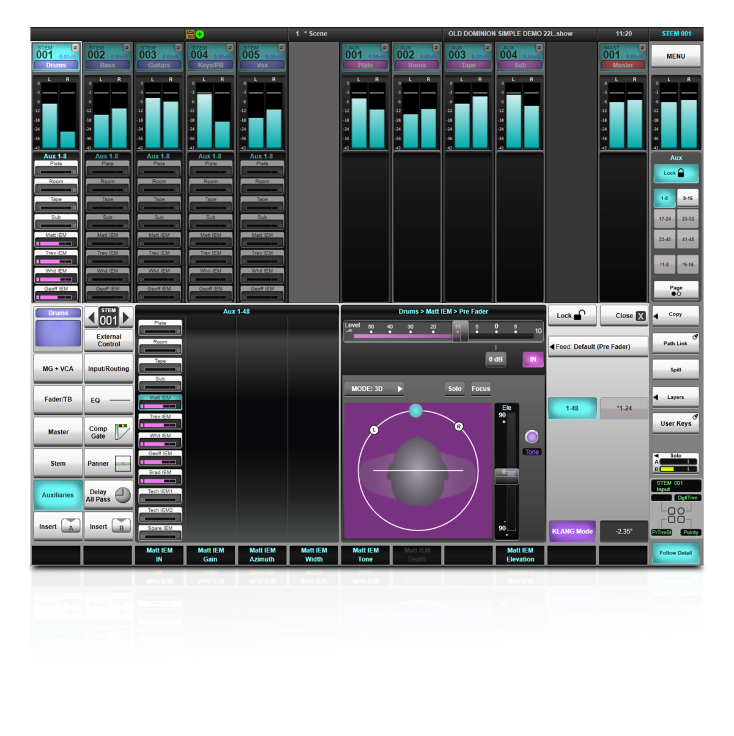The height and width of the screenshot is (736, 734).
Task: Switch to the *1-24 tab
Action: [623, 408]
